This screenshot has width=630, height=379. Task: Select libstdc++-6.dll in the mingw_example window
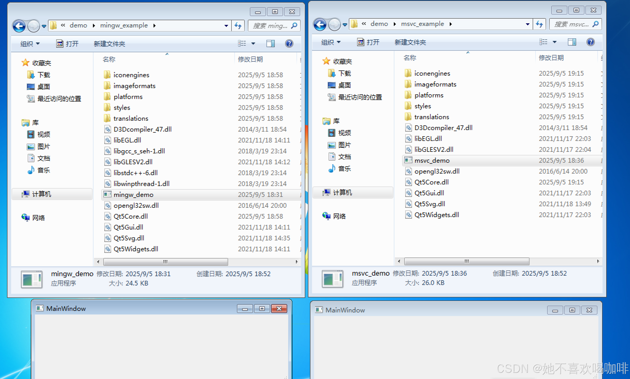pyautogui.click(x=135, y=173)
